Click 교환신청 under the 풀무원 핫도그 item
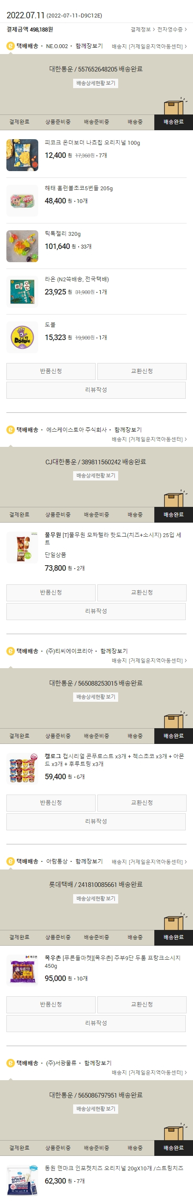 click(142, 593)
